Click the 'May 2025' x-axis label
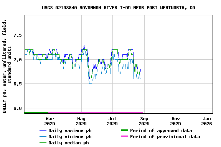This screenshot has height=147, width=221. tap(81, 121)
